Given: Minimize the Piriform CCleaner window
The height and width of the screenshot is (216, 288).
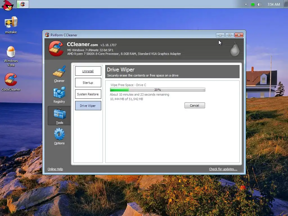Looking at the screenshot, I should [220, 35].
